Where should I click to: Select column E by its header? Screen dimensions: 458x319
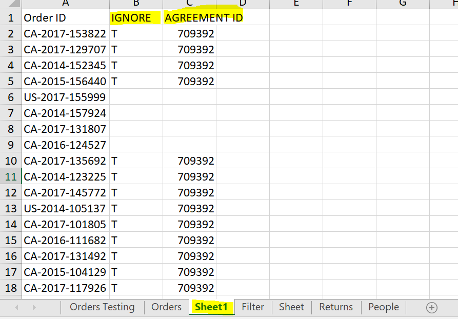point(296,4)
